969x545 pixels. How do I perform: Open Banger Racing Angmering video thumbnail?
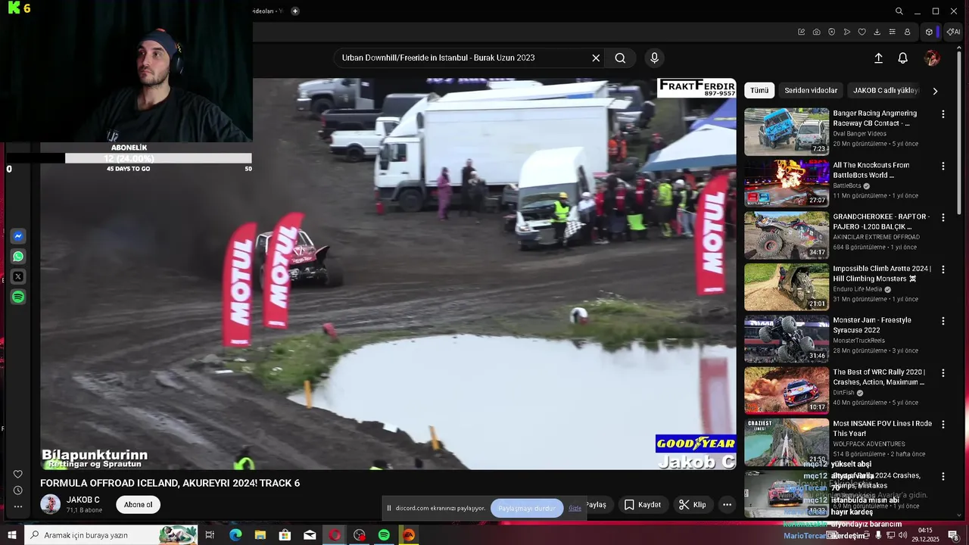tap(787, 132)
